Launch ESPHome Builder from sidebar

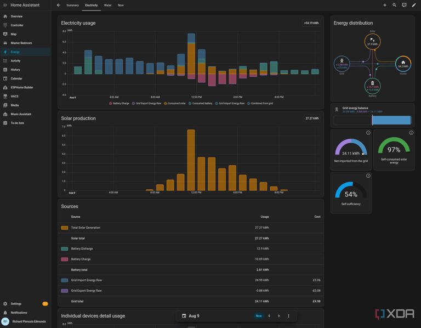(26, 87)
